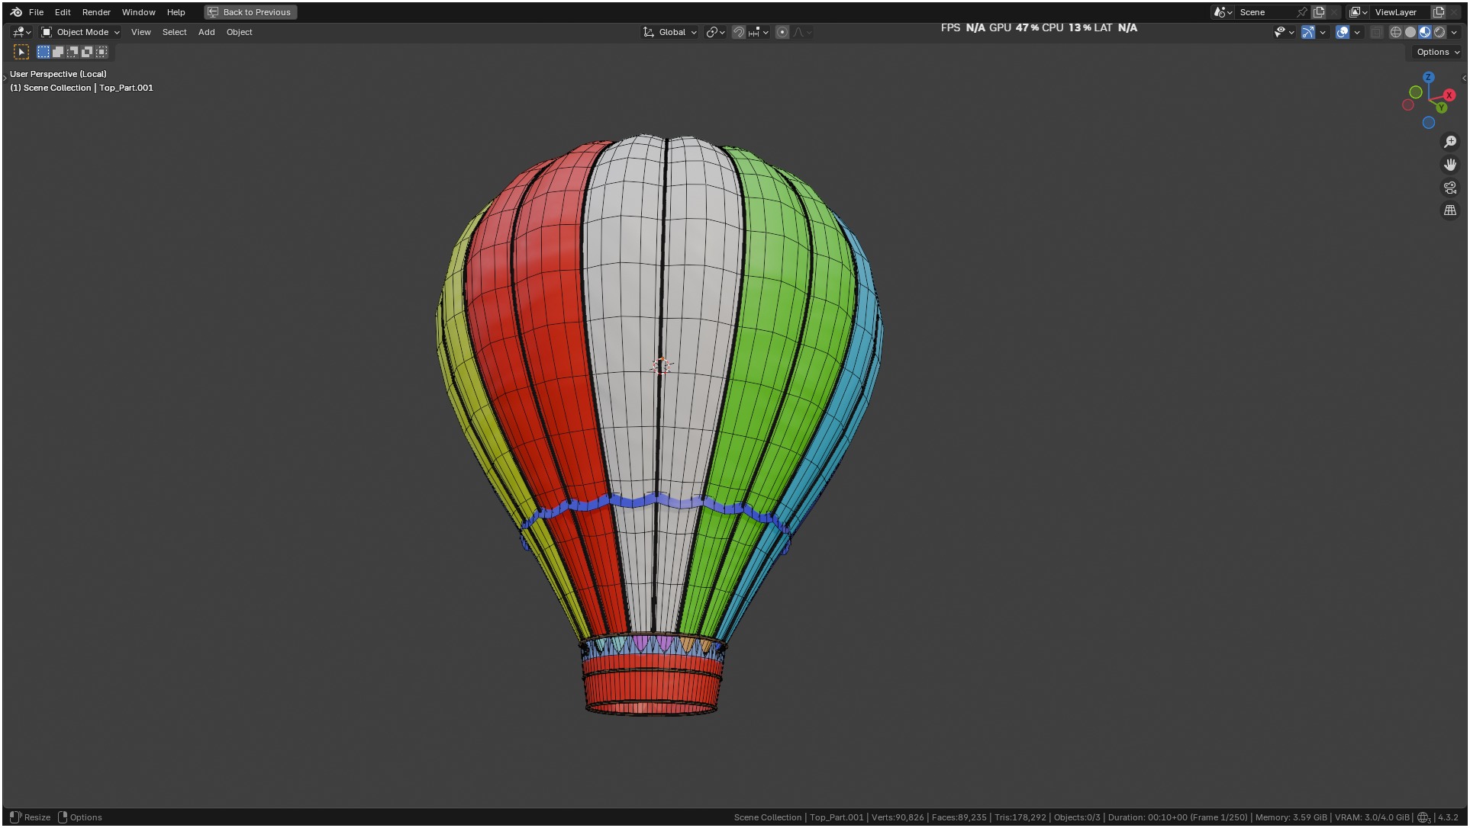Viewport: 1470px width, 828px height.
Task: Open the view layer browse dropdown
Action: tap(1358, 12)
